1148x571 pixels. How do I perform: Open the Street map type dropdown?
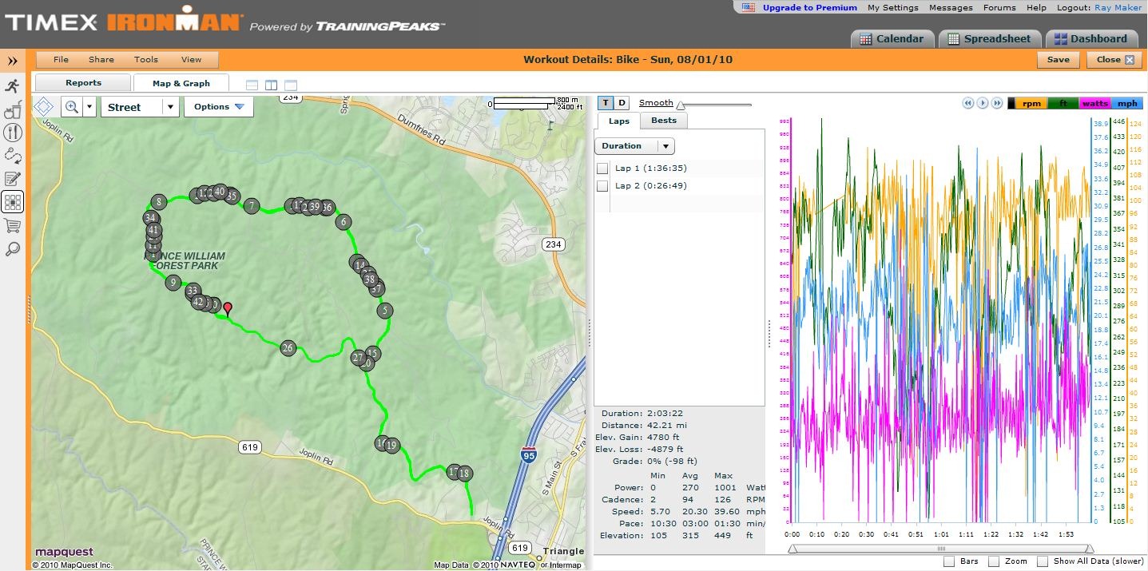[x=139, y=107]
